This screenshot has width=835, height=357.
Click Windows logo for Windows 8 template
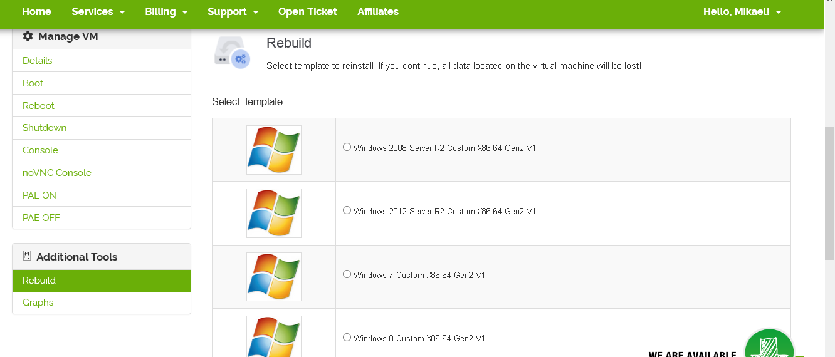click(x=274, y=336)
